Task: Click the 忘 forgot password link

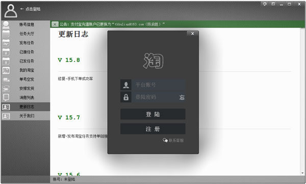Action: pyautogui.click(x=182, y=97)
